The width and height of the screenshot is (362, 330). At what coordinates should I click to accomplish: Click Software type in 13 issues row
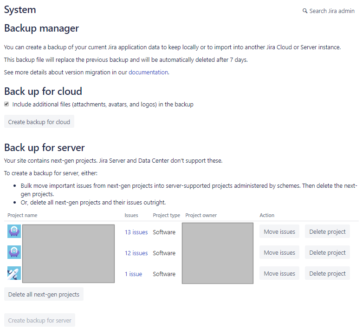coord(164,232)
